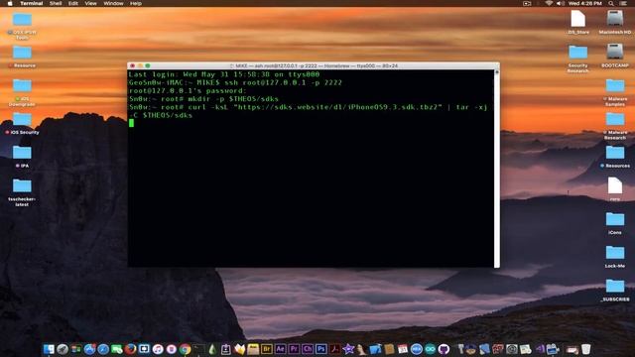
Task: Open Finder from the Dock
Action: (x=49, y=349)
